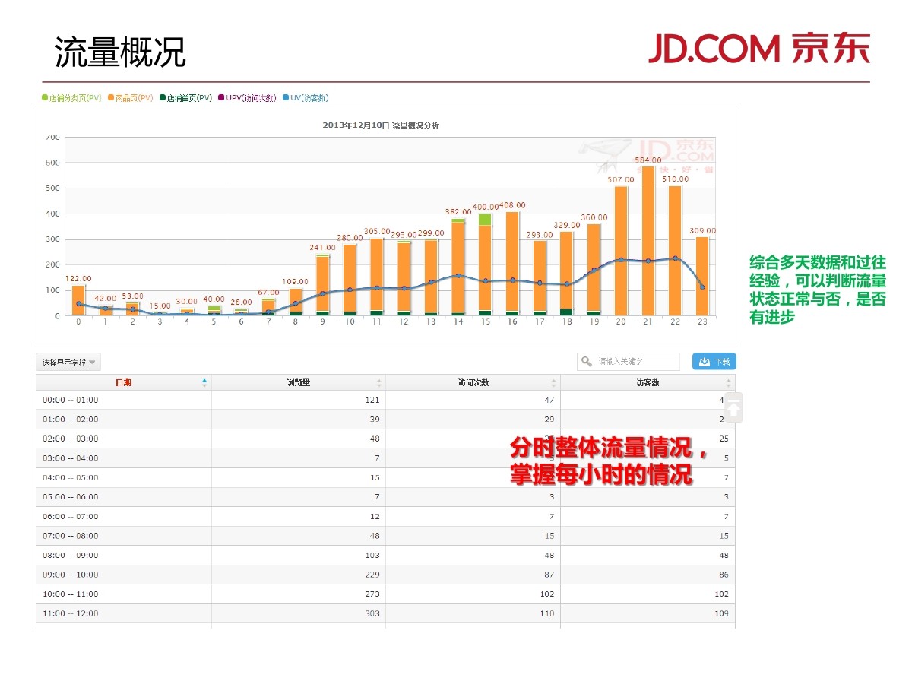Select the 06:00 -- 07:00 row label
Screen dimensions: 912x684
pyautogui.click(x=70, y=517)
